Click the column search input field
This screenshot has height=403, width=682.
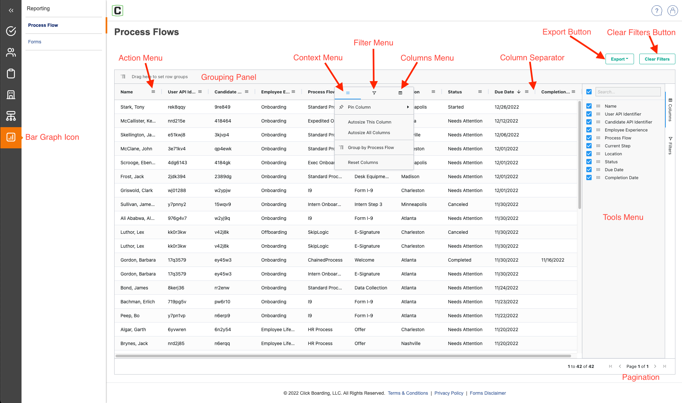pos(628,92)
